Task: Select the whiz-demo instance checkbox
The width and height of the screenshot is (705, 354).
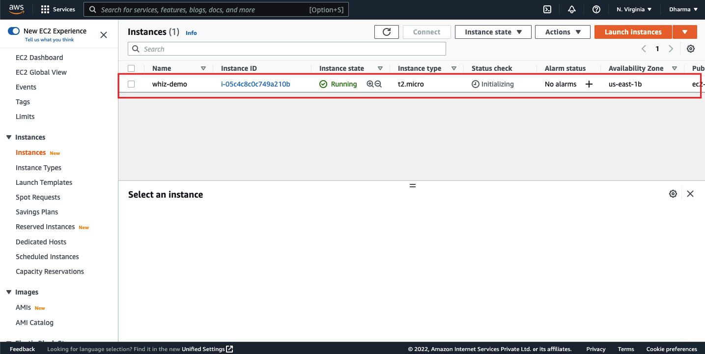Action: tap(131, 84)
